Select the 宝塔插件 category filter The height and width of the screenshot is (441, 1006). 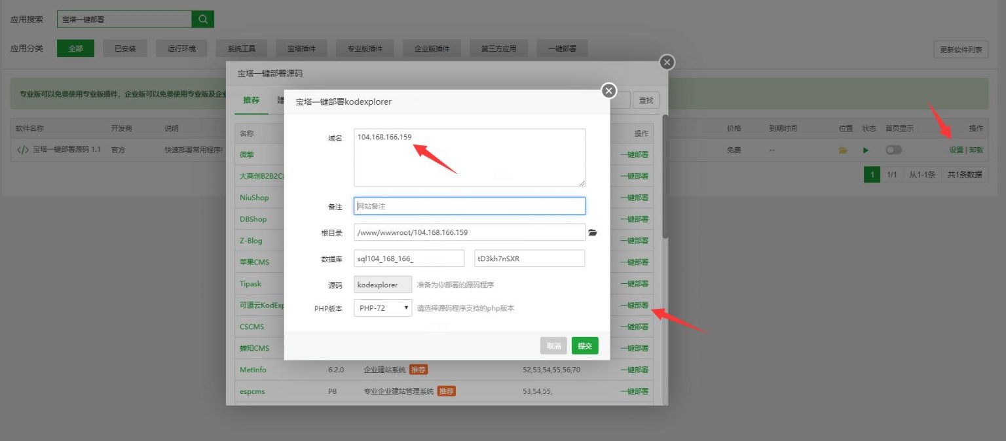(302, 48)
